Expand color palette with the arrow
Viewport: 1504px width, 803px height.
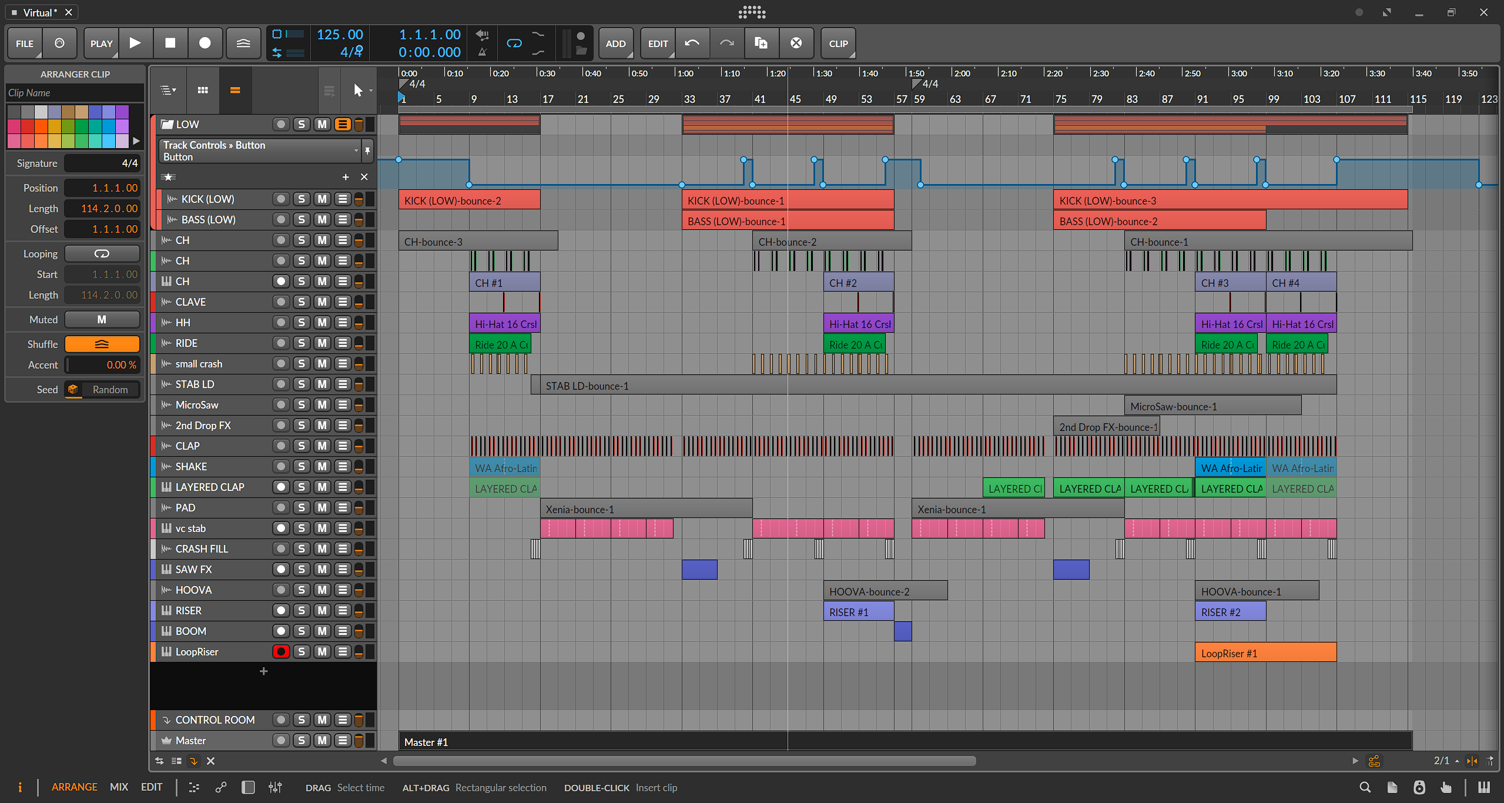[136, 140]
